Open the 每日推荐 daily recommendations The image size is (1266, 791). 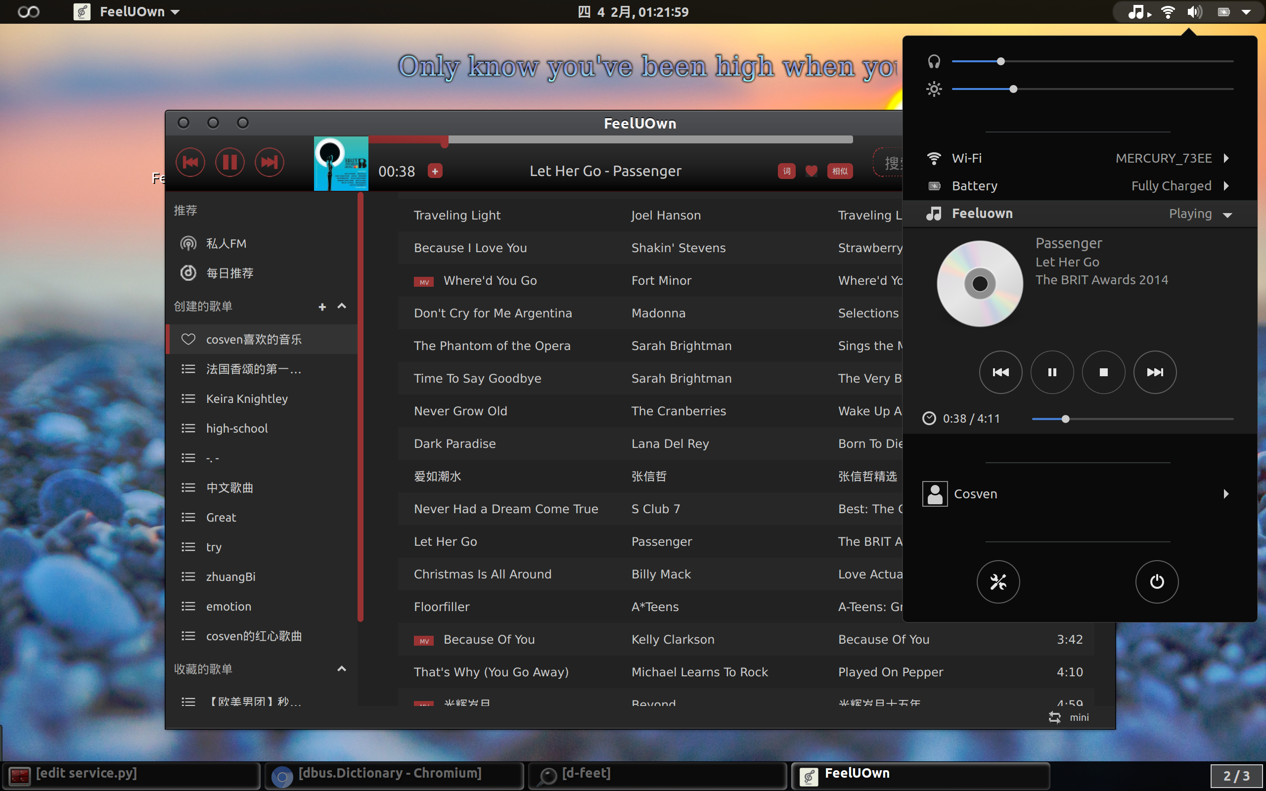coord(229,273)
